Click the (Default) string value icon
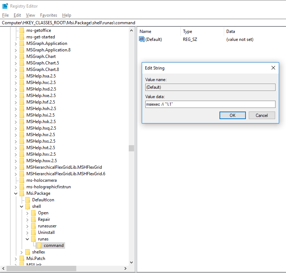Screen dimensions: 286x273 142,39
